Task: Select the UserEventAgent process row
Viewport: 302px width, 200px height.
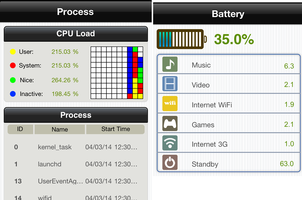Action: pyautogui.click(x=76, y=181)
